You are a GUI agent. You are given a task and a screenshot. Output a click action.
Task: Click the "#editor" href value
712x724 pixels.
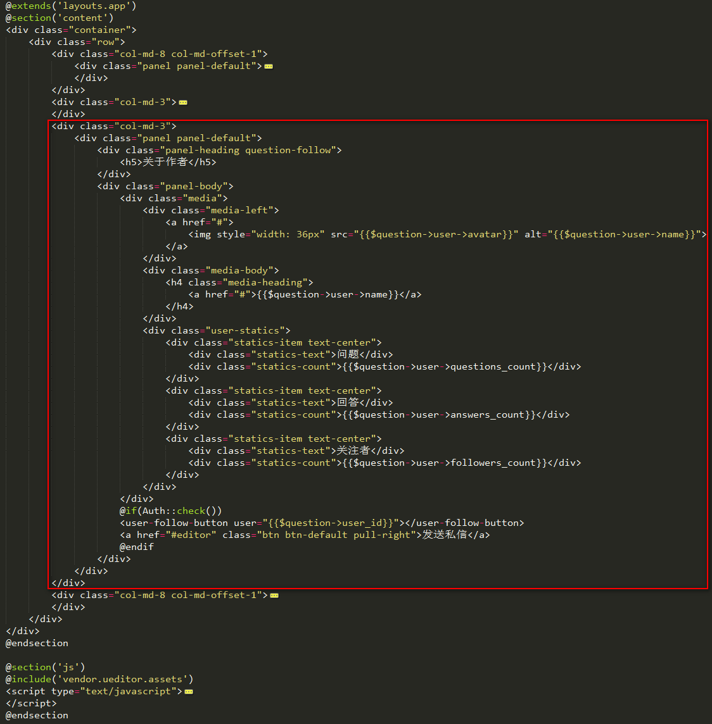pyautogui.click(x=191, y=535)
